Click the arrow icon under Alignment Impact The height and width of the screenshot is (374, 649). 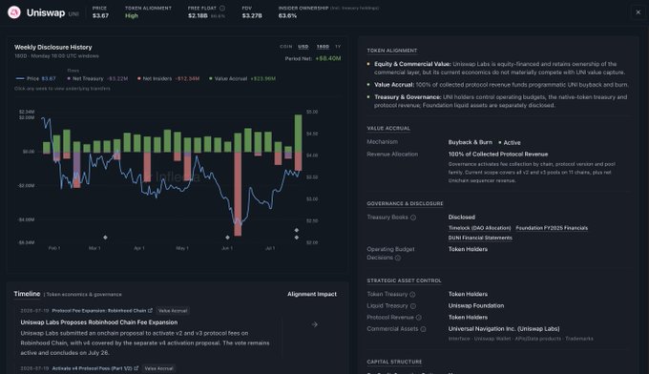coord(315,324)
